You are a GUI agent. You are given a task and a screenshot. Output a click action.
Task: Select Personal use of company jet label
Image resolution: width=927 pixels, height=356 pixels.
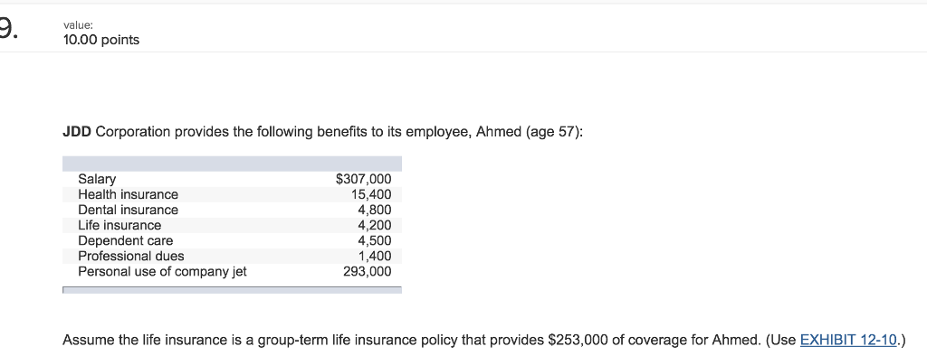click(x=162, y=272)
